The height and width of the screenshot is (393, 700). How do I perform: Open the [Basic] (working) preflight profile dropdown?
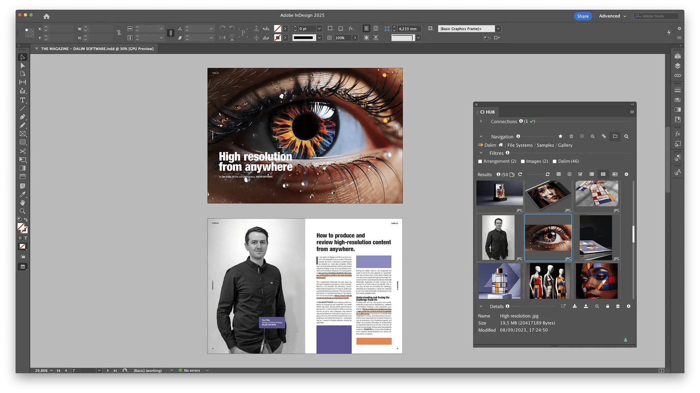172,371
